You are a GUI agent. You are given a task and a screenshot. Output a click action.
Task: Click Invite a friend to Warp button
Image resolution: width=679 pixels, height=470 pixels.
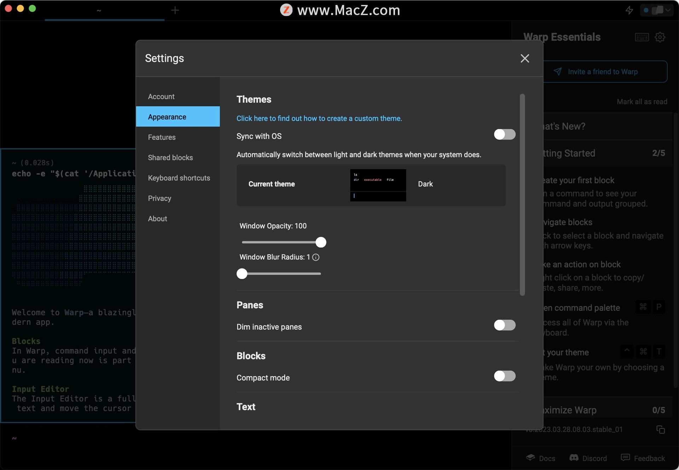tap(605, 71)
